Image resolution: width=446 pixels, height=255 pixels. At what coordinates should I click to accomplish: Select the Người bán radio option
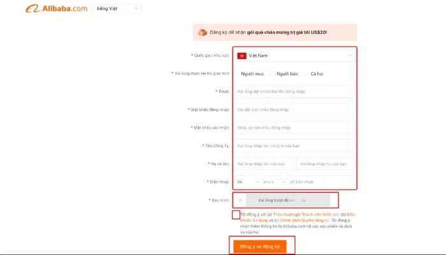[271, 74]
